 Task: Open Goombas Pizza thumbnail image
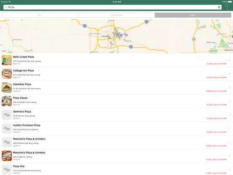7,87
